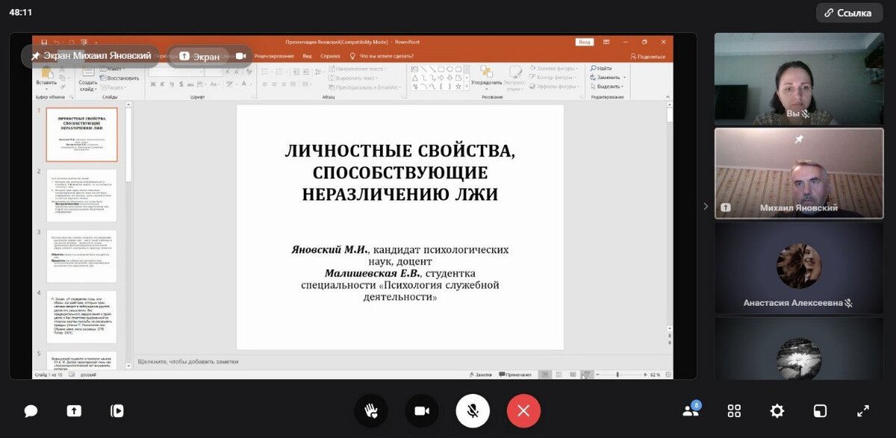Viewport: 896px width, 438px height.
Task: Unpin the Экран Михаил Яновский chip
Action: point(91,56)
